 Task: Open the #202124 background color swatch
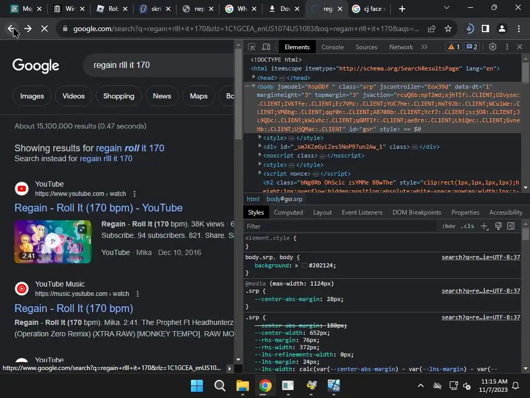[x=304, y=266]
